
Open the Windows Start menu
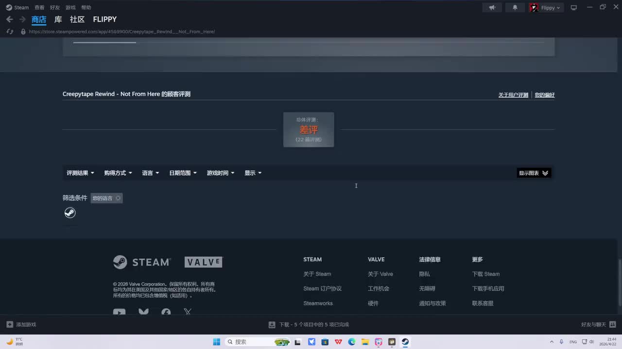pyautogui.click(x=217, y=342)
